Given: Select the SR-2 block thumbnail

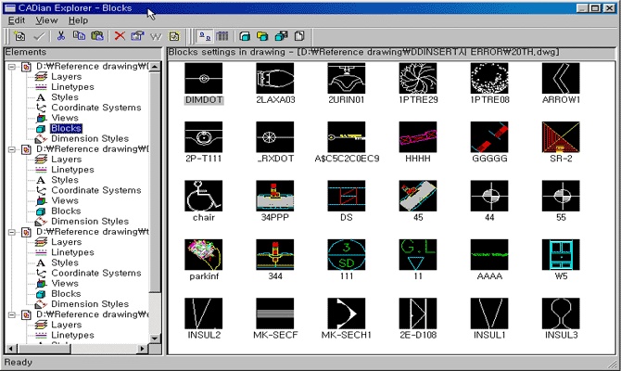Looking at the screenshot, I should [561, 137].
